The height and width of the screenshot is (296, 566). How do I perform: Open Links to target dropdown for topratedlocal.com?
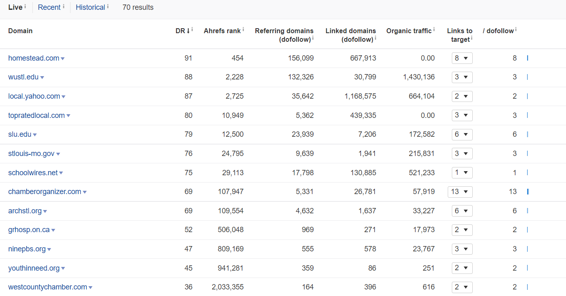pyautogui.click(x=462, y=115)
